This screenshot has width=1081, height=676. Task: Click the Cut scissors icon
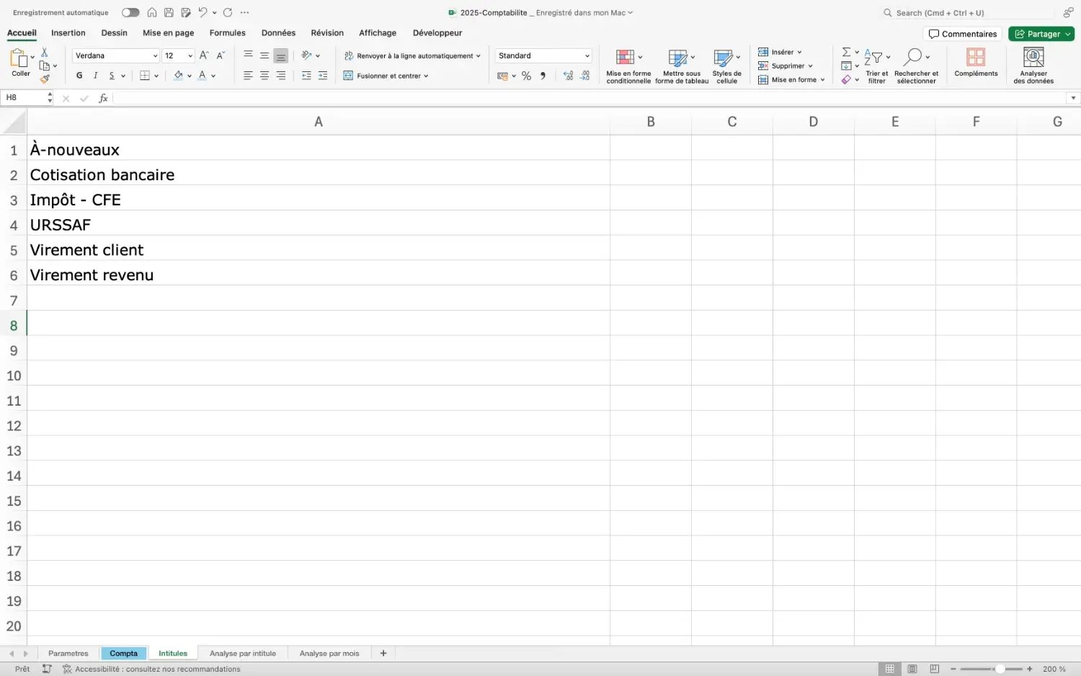click(x=44, y=53)
